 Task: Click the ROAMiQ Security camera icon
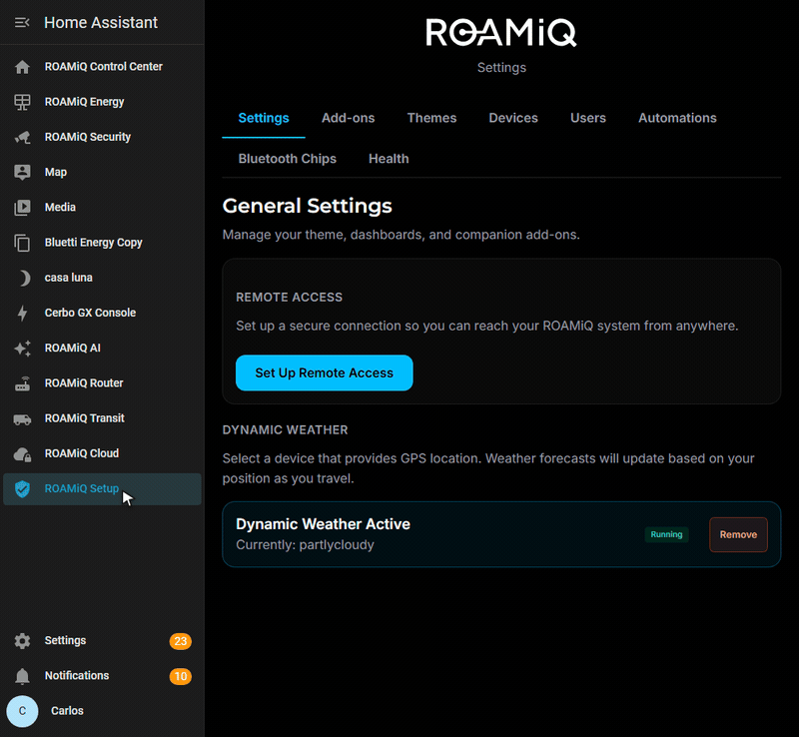pos(22,137)
